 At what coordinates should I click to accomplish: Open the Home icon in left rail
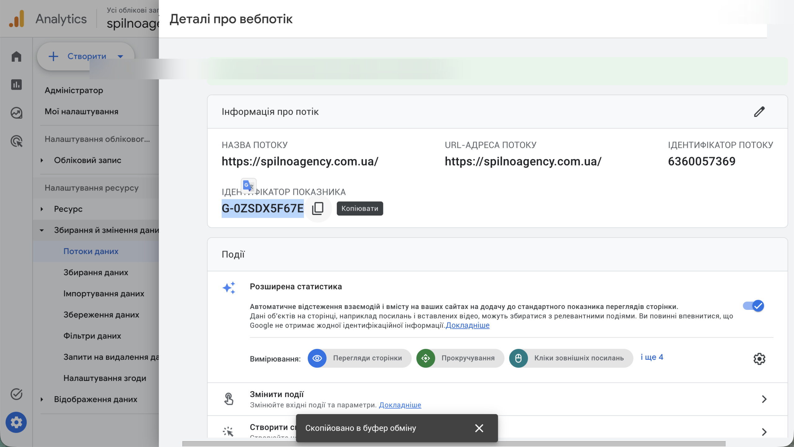16,56
